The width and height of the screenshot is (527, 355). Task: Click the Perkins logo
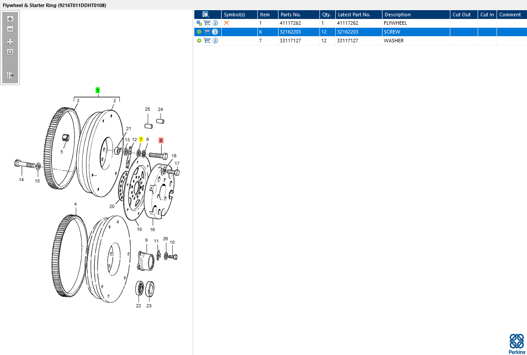click(x=517, y=344)
